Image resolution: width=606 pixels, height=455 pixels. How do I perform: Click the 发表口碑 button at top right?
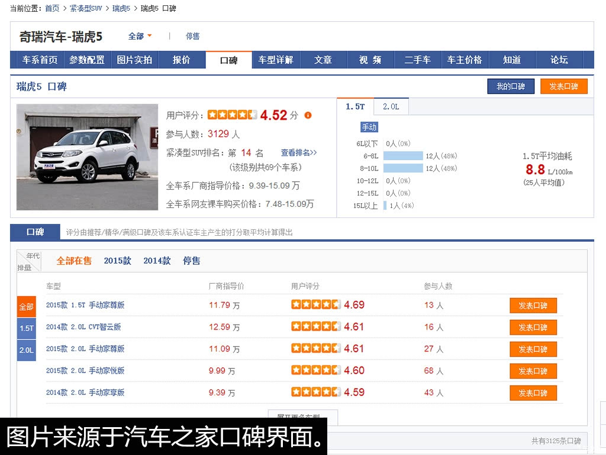563,86
